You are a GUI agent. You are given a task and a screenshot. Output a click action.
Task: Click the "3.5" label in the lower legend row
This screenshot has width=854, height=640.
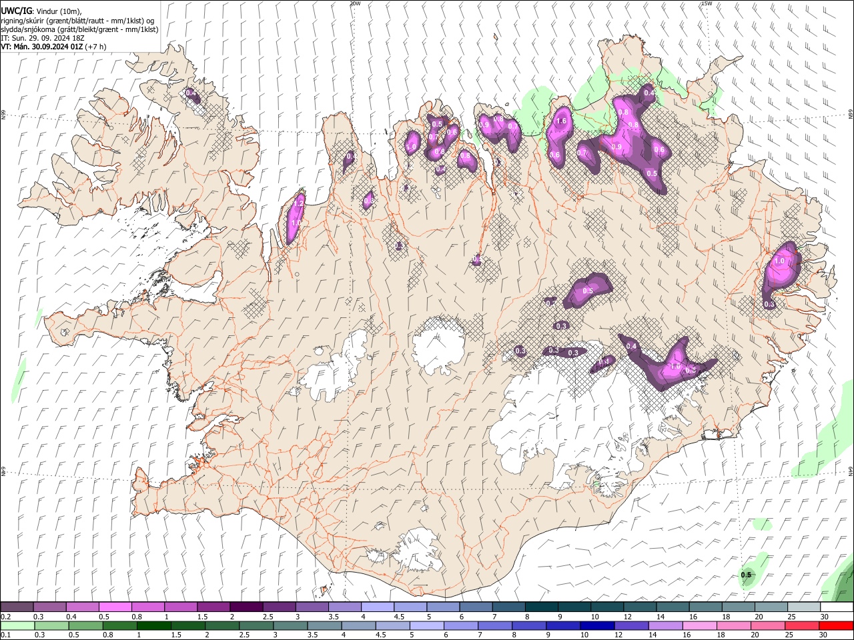click(x=312, y=635)
